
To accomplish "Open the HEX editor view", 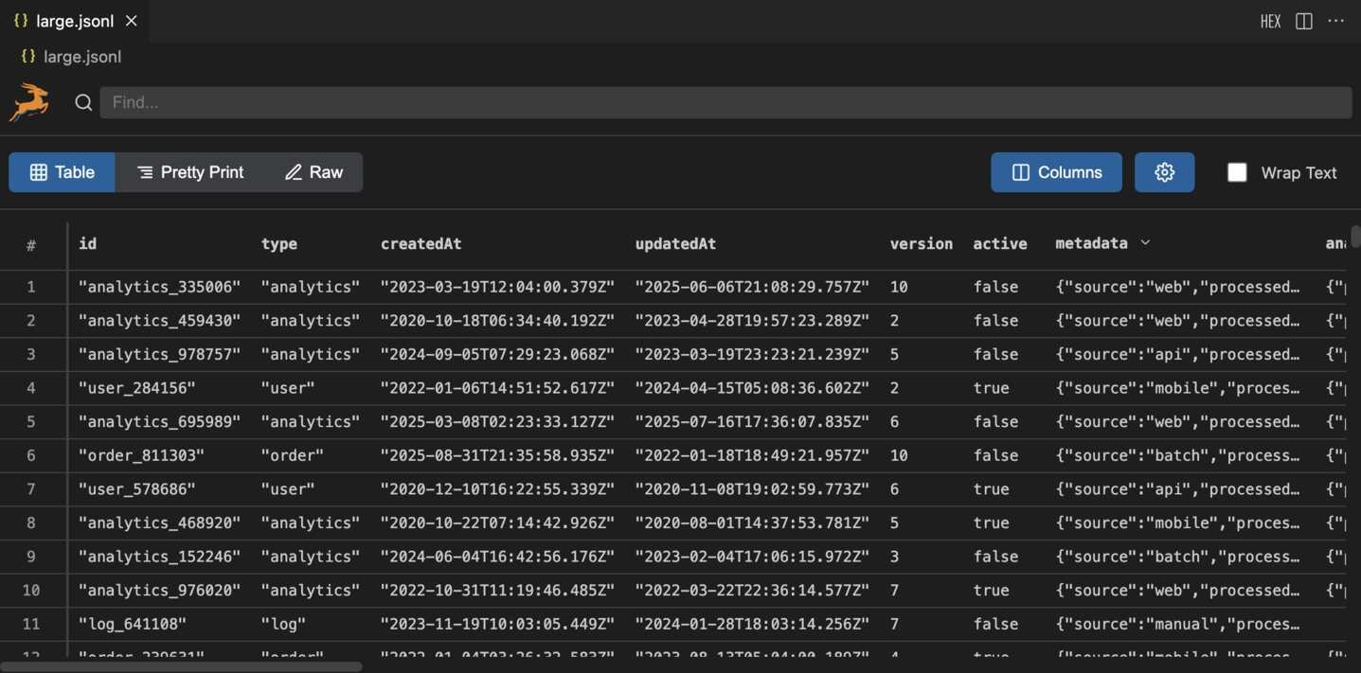I will pyautogui.click(x=1270, y=21).
